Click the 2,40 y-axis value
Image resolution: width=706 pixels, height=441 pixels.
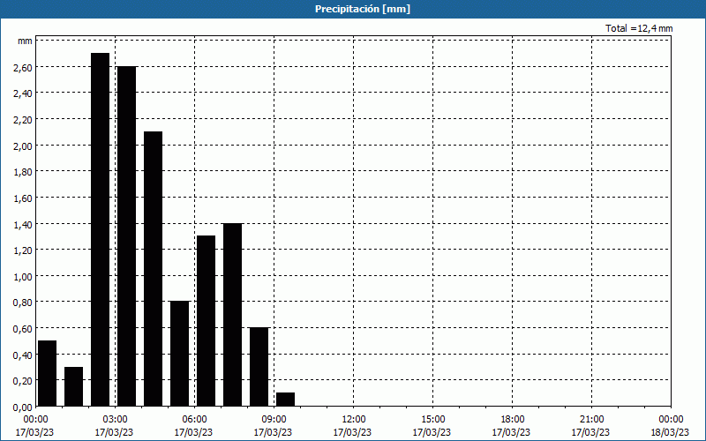(23, 93)
